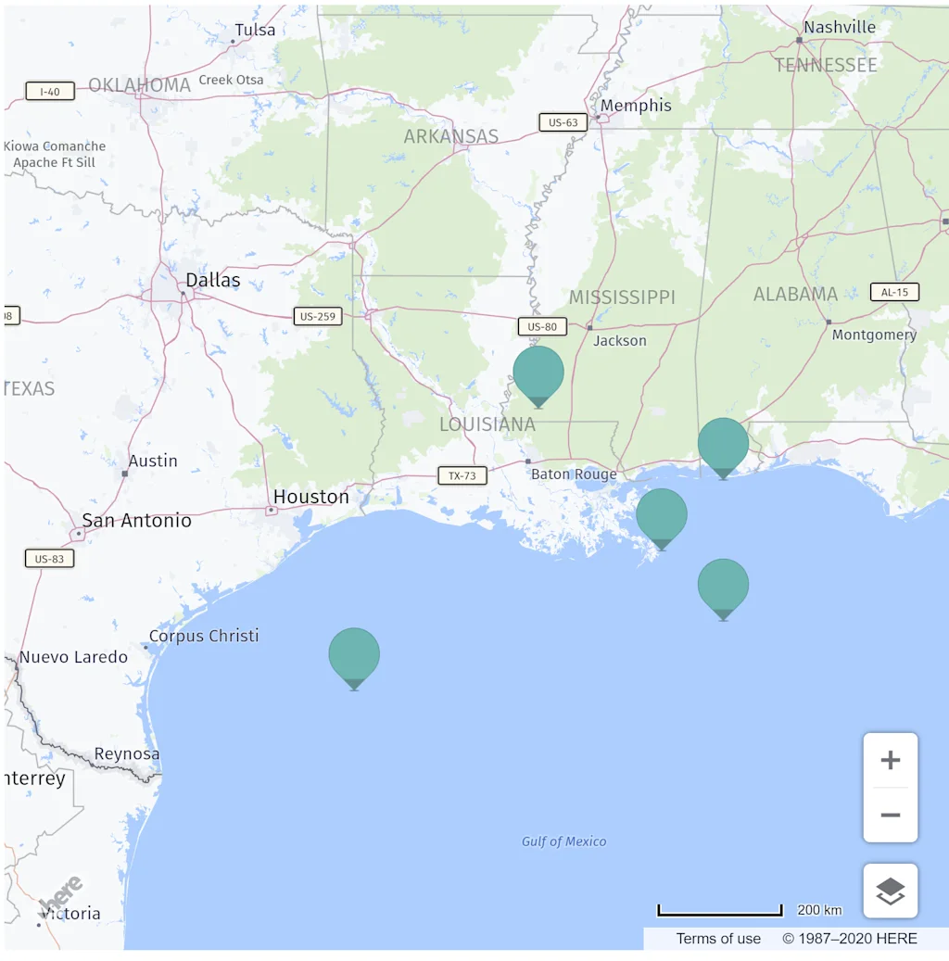The width and height of the screenshot is (949, 961).
Task: Zoom out with the minus button
Action: [890, 816]
